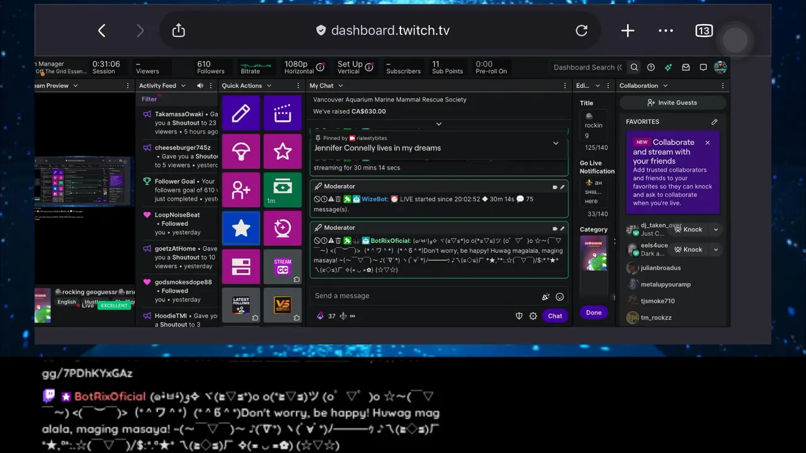Open the Stream CC extension tile
Screen dimensions: 806x453
point(282,267)
